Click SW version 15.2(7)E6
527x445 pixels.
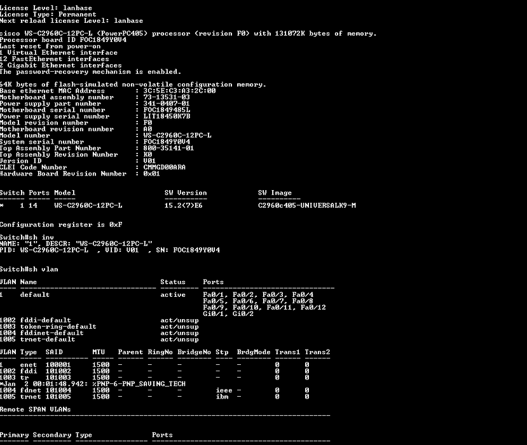[x=184, y=205]
